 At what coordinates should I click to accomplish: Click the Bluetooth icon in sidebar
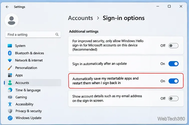click(x=10, y=53)
